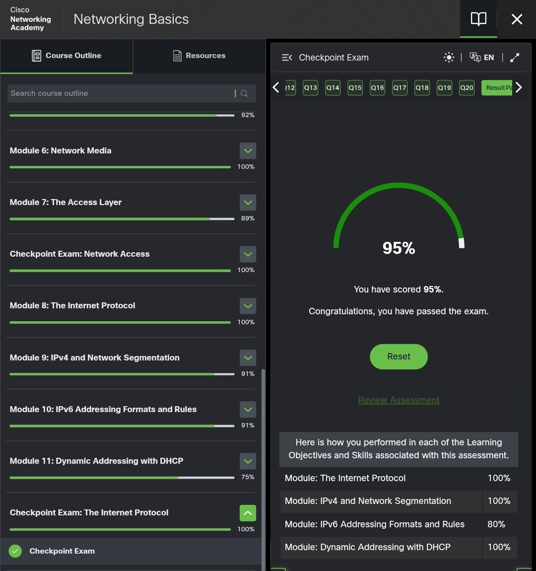Click 'Module: Dynamic Addressing with DHCP' result row
The width and height of the screenshot is (536, 571).
tap(399, 547)
